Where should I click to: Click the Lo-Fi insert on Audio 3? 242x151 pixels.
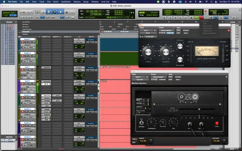point(57,95)
